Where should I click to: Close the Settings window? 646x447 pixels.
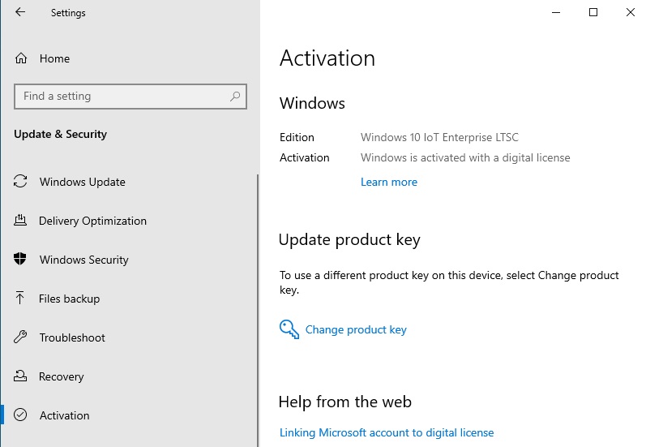click(630, 13)
